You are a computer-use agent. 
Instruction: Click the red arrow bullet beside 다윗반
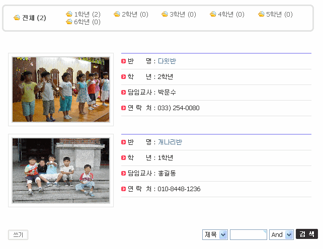123,61
